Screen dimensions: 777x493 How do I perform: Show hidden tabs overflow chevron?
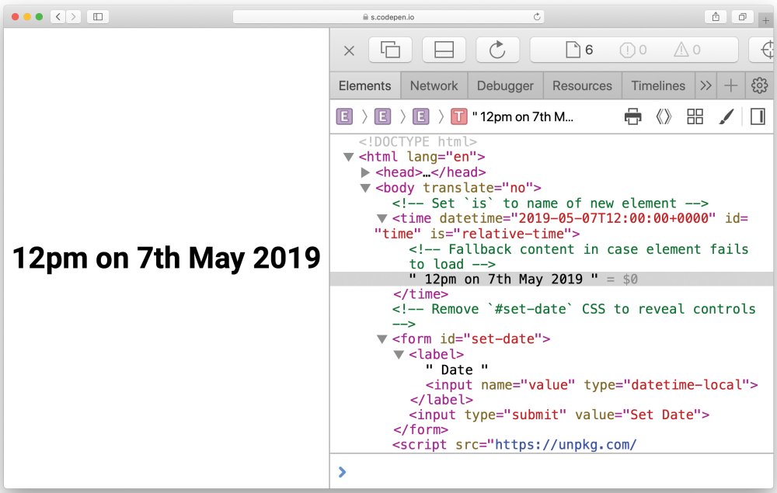coord(706,85)
